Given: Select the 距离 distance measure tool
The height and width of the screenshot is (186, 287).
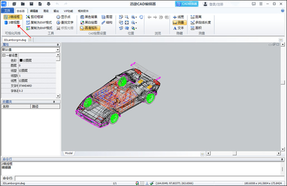Looking at the screenshot, I should coord(196,17).
